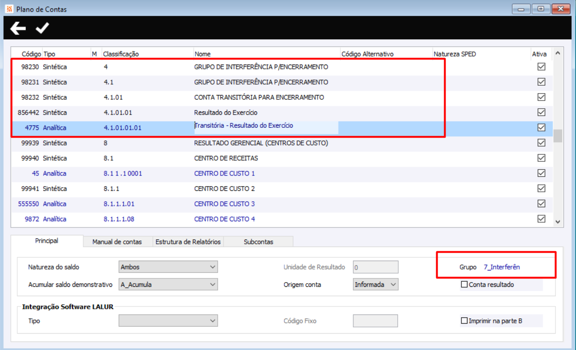Click the scroll down arrow of the list
Viewport: 576px width, 350px height.
557,222
